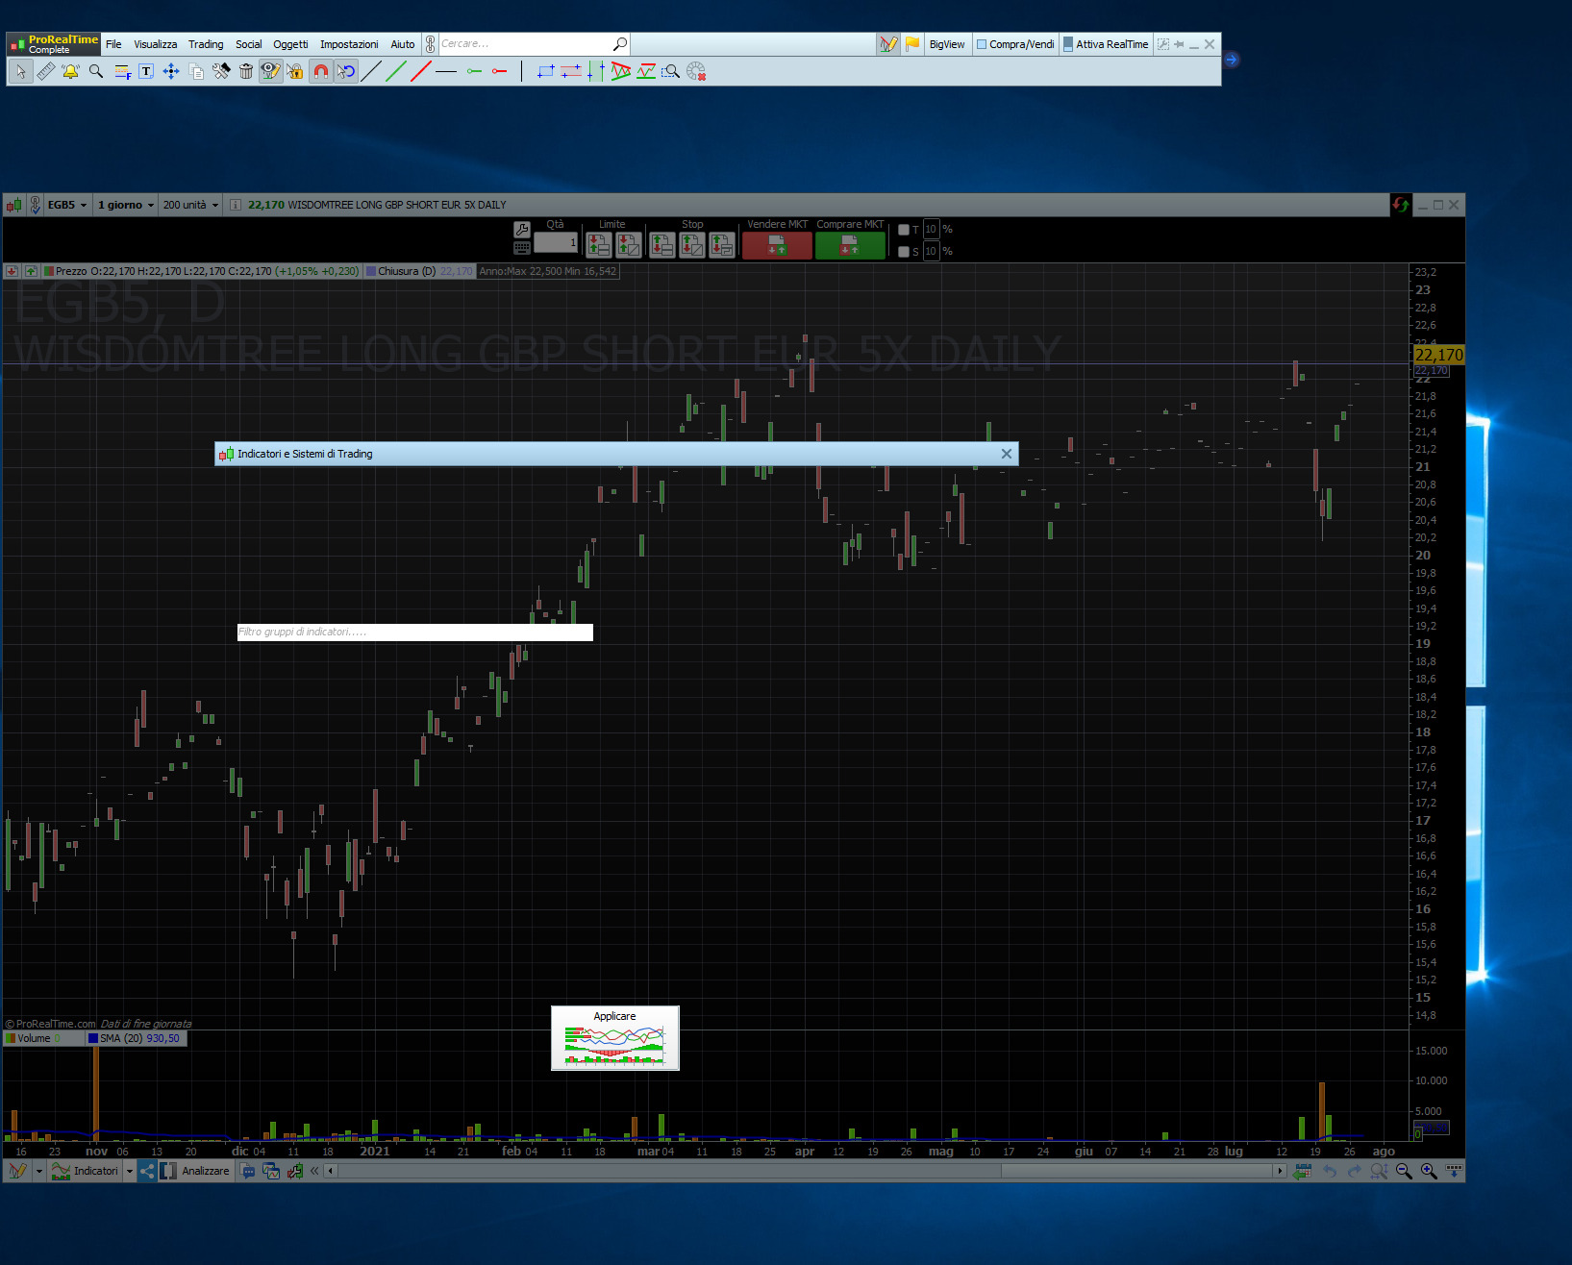The width and height of the screenshot is (1572, 1265).
Task: Select the zoom-on-area magnifier tool
Action: pos(671,71)
